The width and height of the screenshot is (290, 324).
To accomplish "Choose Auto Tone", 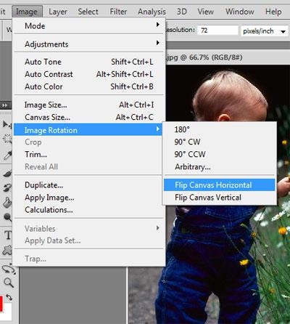I will (x=88, y=62).
